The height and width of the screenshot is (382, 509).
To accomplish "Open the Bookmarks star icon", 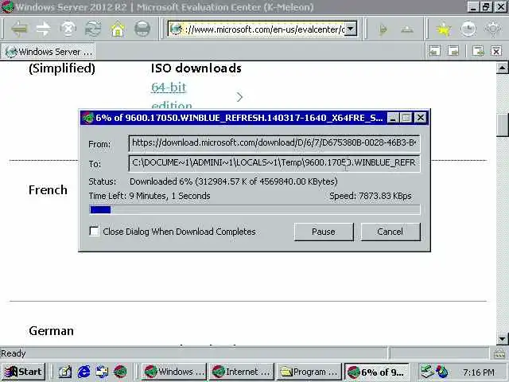I will click(x=444, y=29).
